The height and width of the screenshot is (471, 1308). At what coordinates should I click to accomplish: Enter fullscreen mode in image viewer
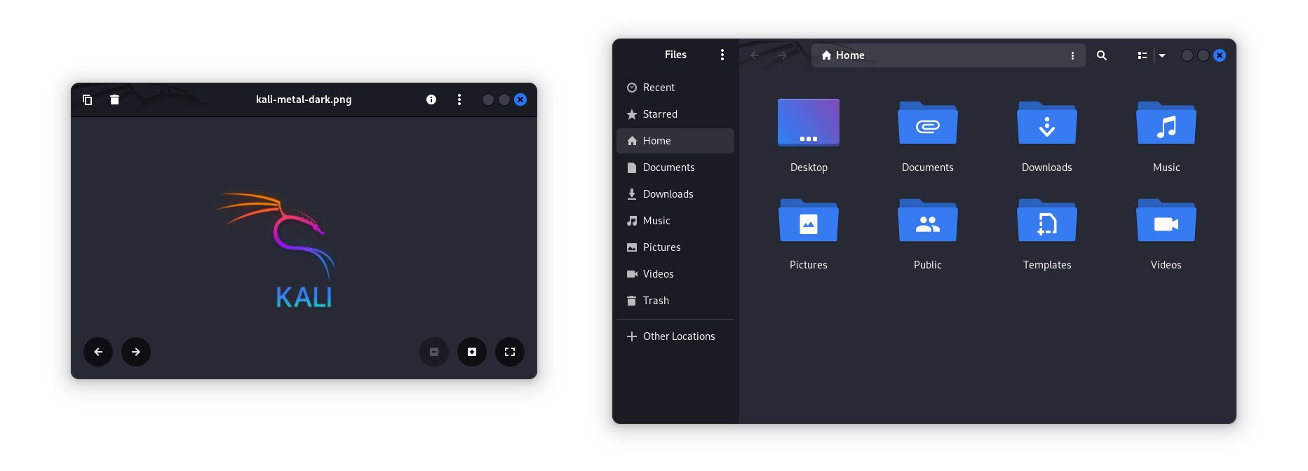[x=510, y=352]
